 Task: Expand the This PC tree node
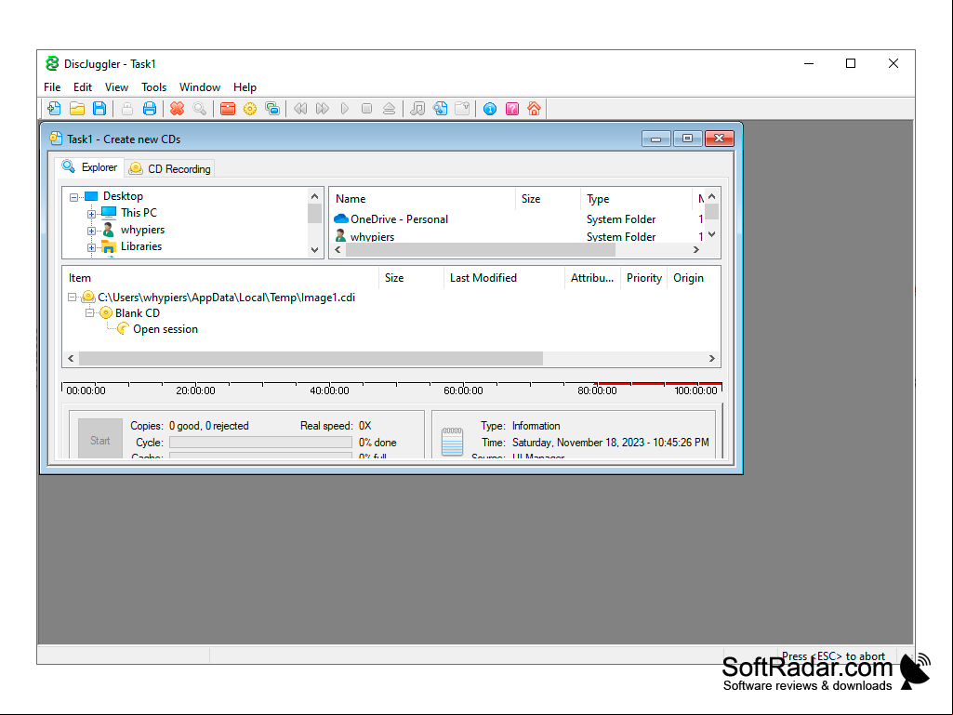point(91,214)
